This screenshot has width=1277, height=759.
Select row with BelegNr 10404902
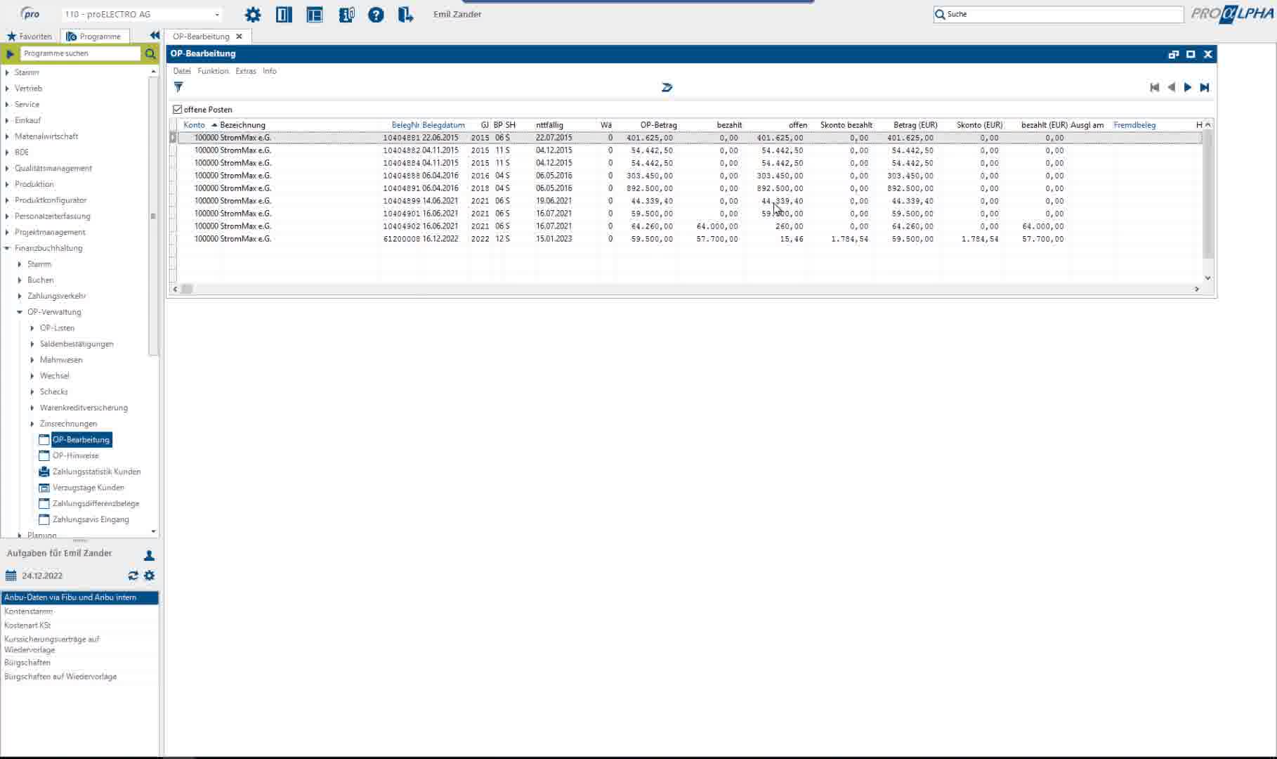(688, 226)
